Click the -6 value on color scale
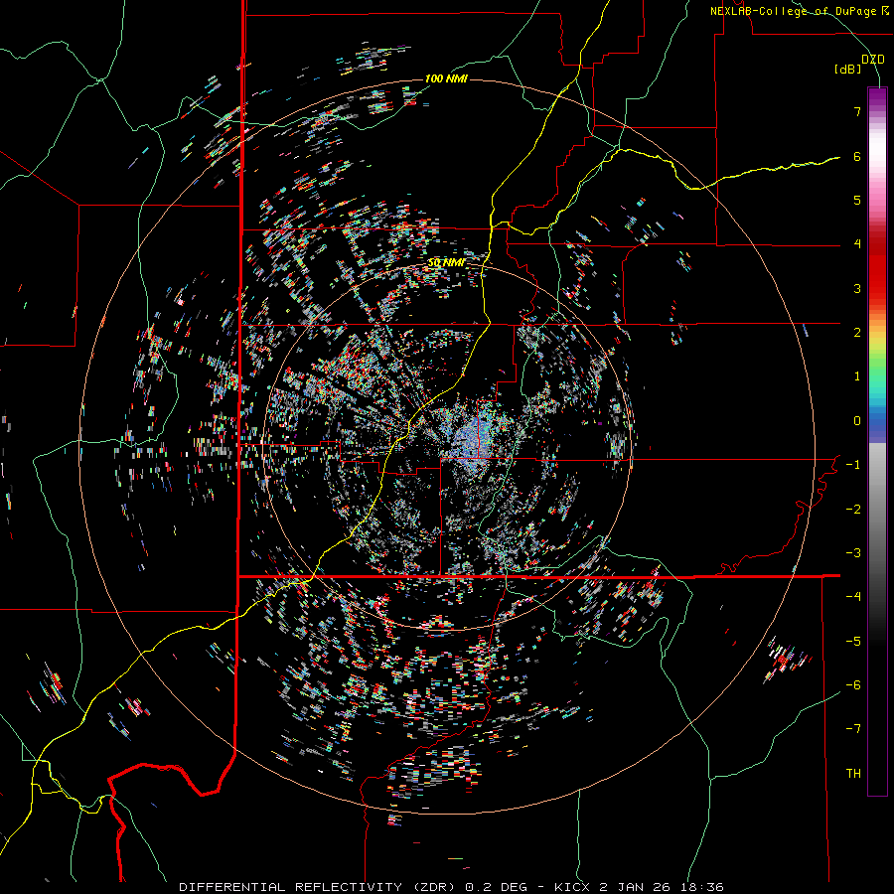The image size is (894, 894). coord(853,685)
